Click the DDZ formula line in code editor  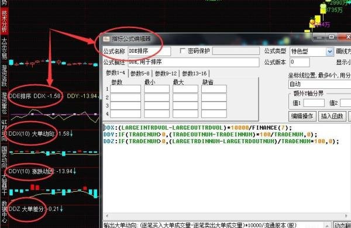pyautogui.click(x=221, y=141)
